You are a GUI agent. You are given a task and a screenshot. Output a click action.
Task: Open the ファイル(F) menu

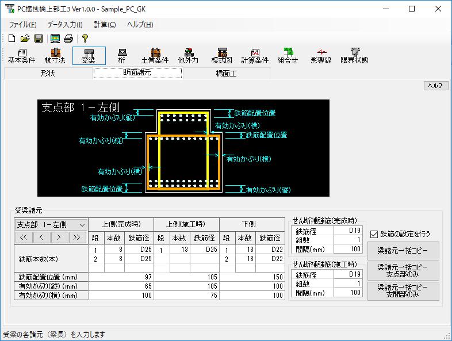click(22, 25)
